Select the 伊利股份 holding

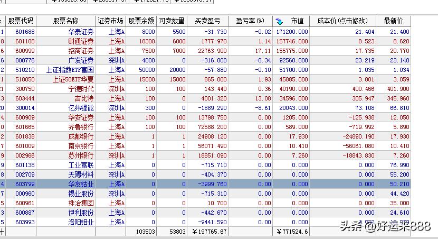coord(81,213)
